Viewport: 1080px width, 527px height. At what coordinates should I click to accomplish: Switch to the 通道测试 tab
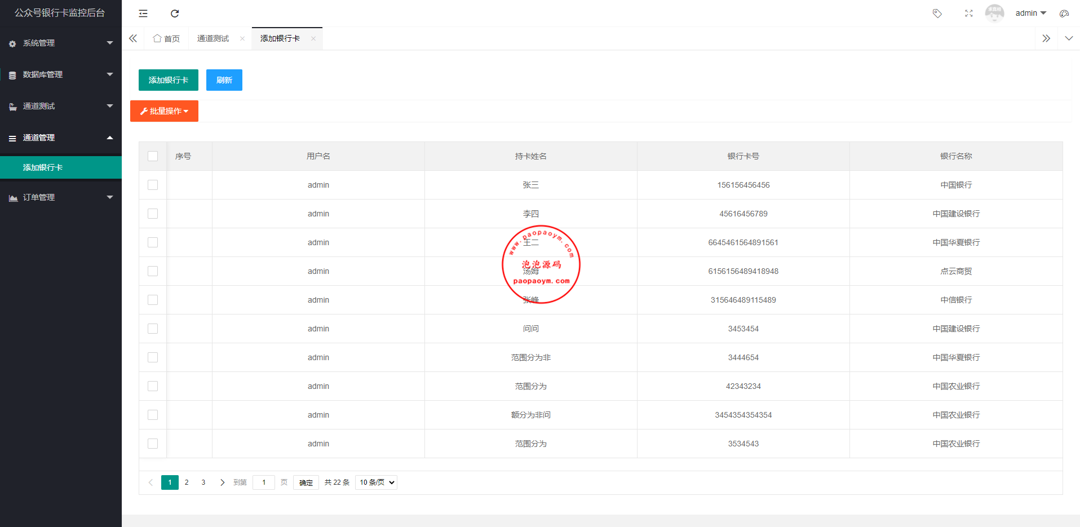pos(213,39)
